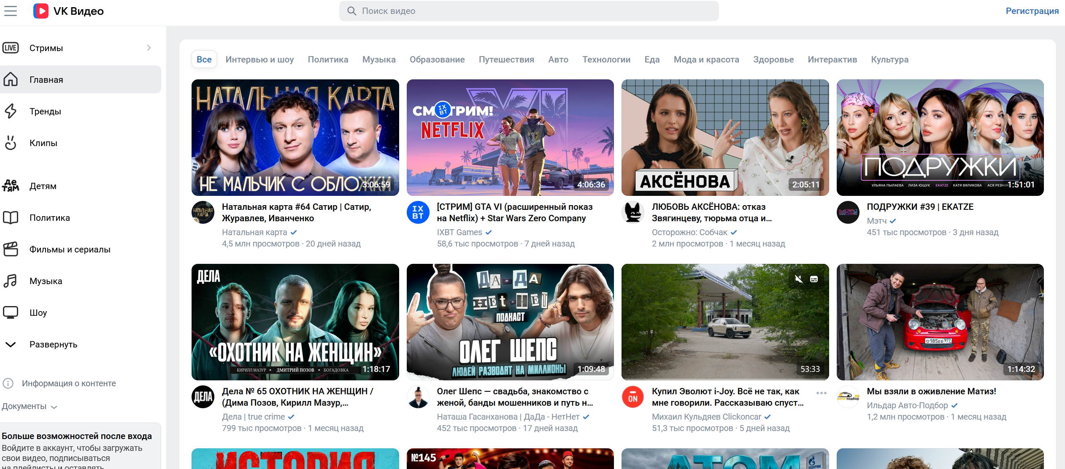Screen dimensions: 1065x469
Task: Open Фильмы и сериалы clapperboard icon
Action: point(11,249)
